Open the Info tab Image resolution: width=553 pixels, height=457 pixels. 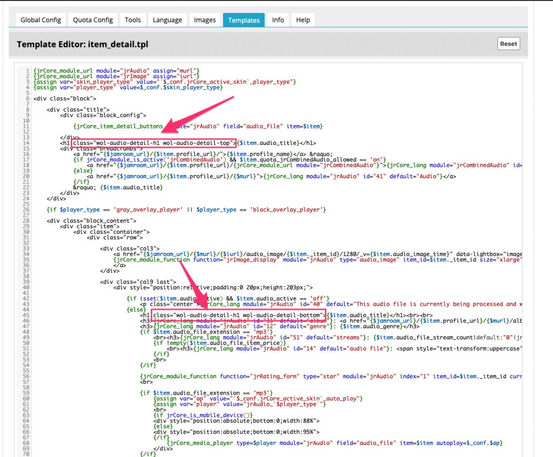click(278, 20)
